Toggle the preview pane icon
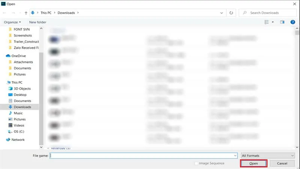 [282, 22]
